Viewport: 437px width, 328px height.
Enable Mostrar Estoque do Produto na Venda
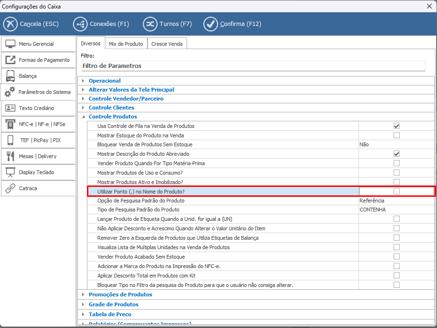pos(396,135)
